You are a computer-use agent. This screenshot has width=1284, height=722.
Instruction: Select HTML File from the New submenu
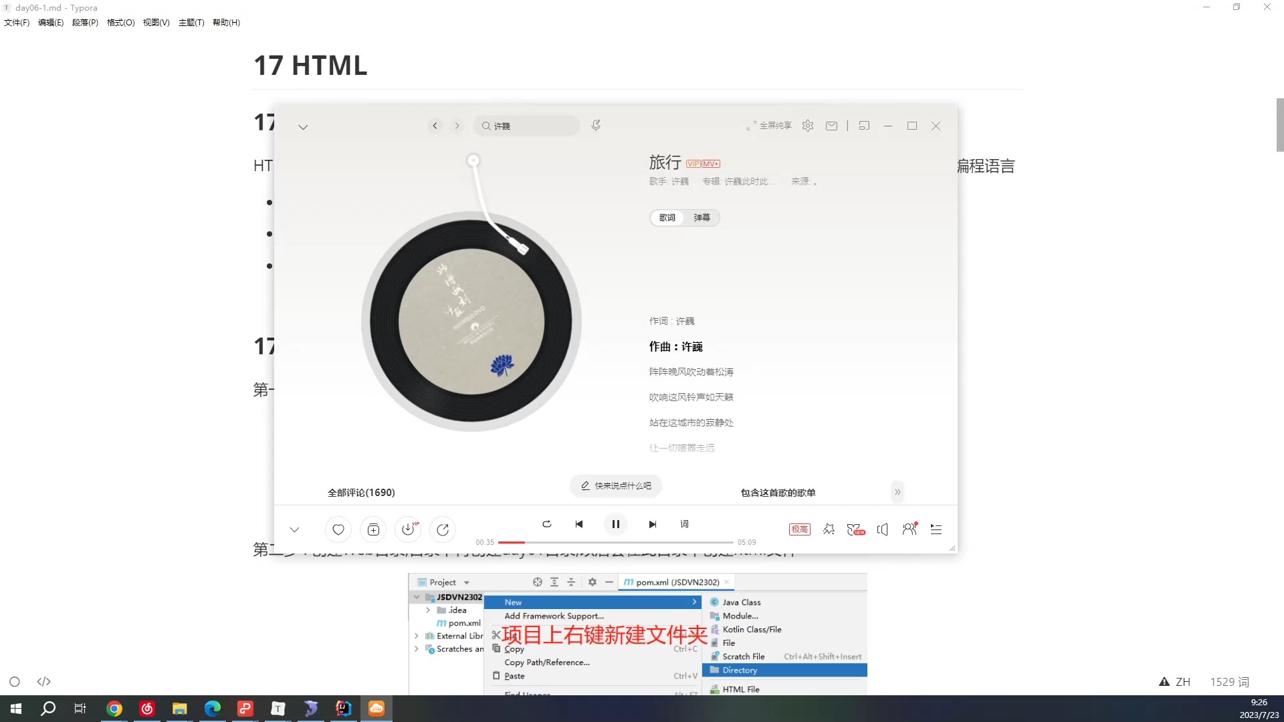(742, 689)
